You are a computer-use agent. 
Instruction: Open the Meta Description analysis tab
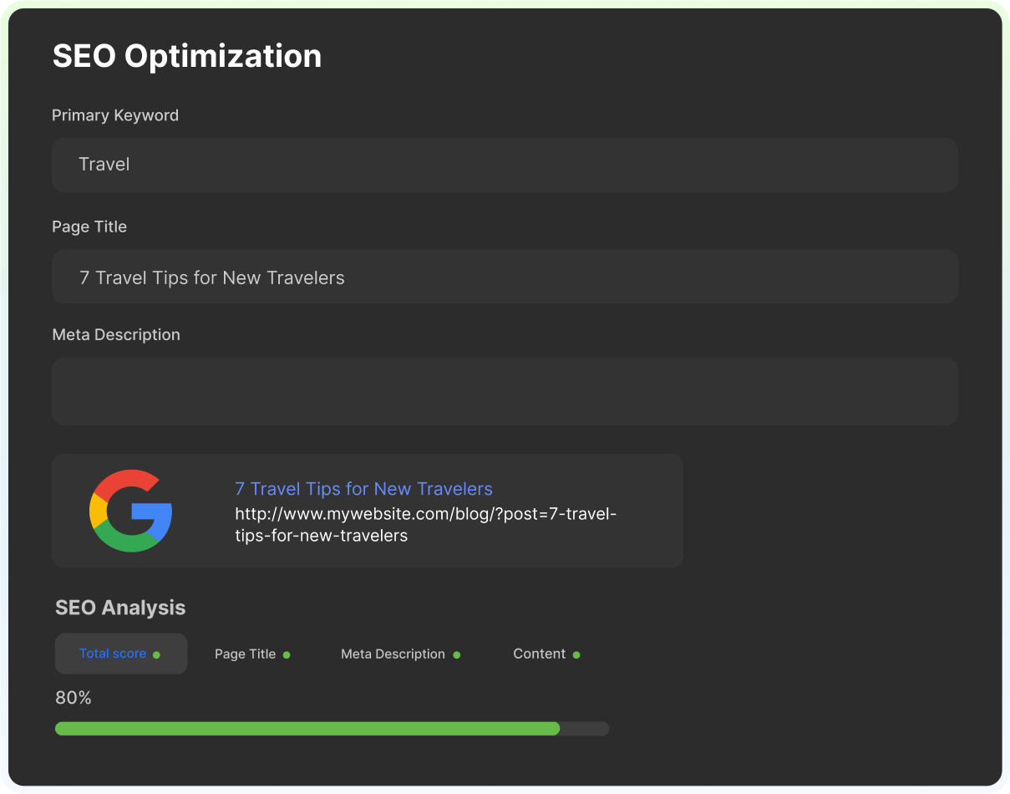point(393,654)
